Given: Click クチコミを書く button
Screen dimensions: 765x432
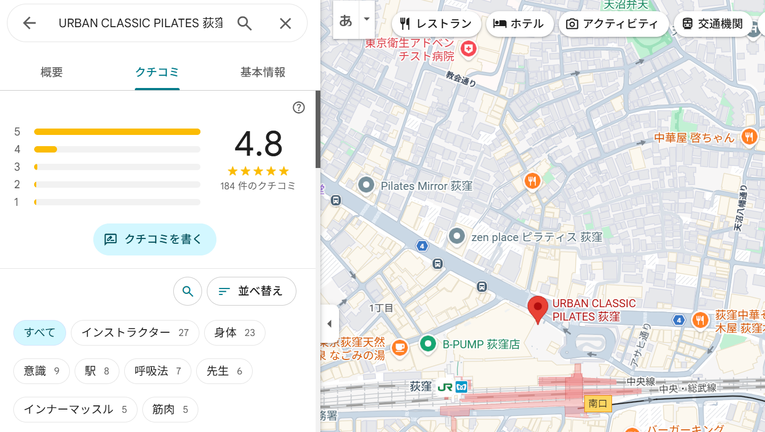Looking at the screenshot, I should pos(155,239).
